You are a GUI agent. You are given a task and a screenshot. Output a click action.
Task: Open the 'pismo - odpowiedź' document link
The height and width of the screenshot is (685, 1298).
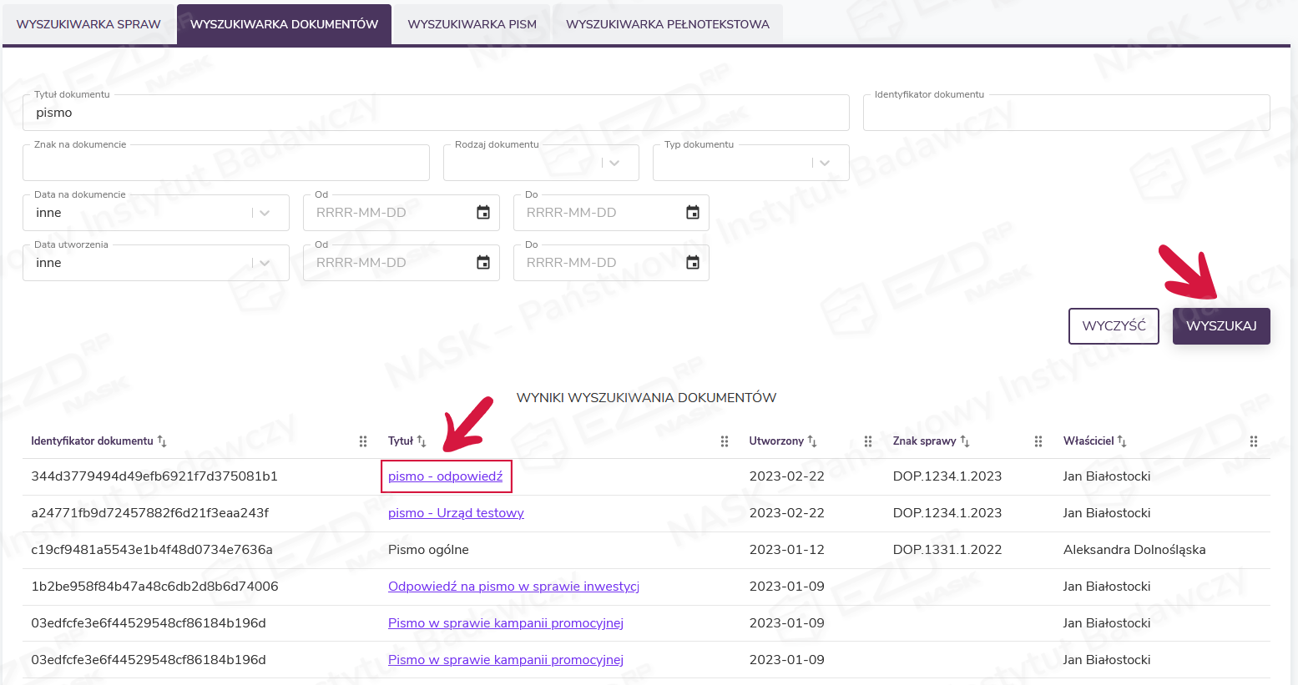[x=445, y=476]
